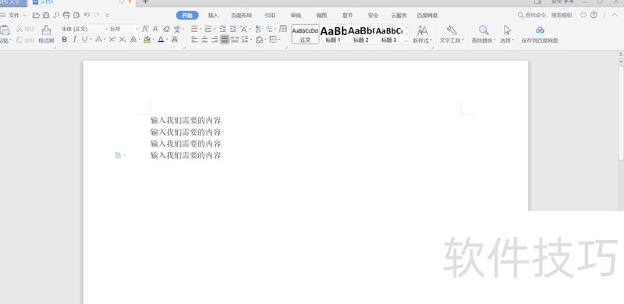Click the print preview icon

pyautogui.click(x=76, y=15)
